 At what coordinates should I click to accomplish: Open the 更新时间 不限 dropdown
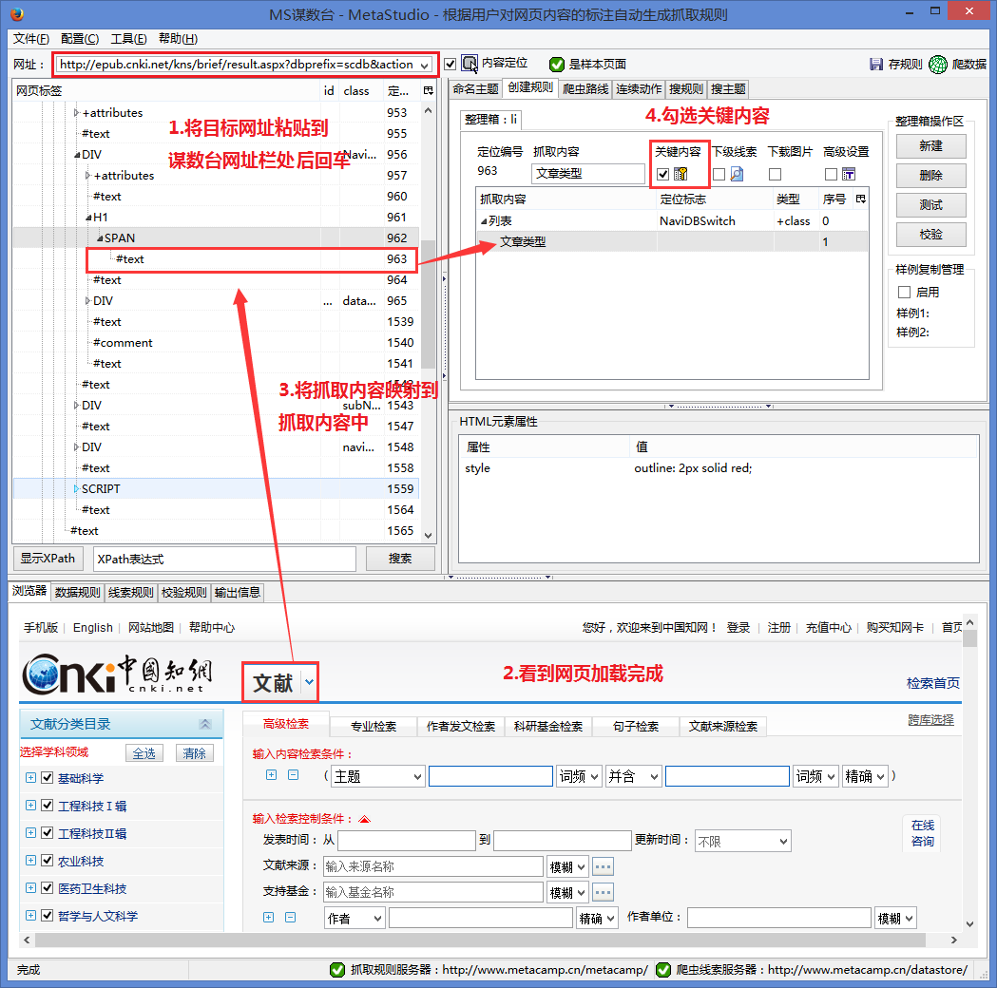742,842
